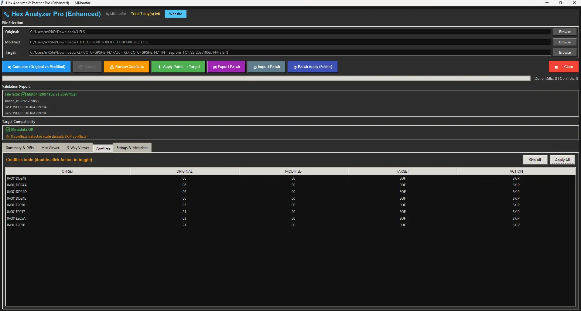The height and width of the screenshot is (311, 581).
Task: Click the trash icon on Clear button
Action: coord(556,66)
